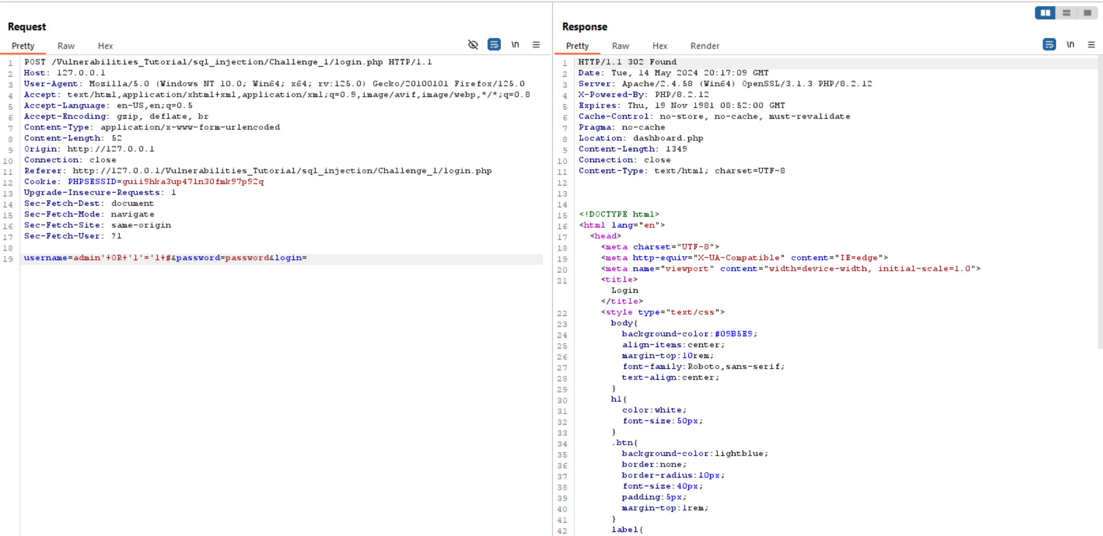Click Server Apache header in Response
The image size is (1103, 536).
[725, 84]
